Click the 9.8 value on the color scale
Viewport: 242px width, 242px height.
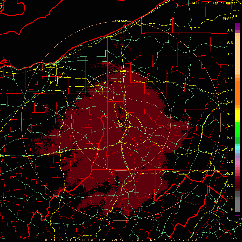point(230,30)
